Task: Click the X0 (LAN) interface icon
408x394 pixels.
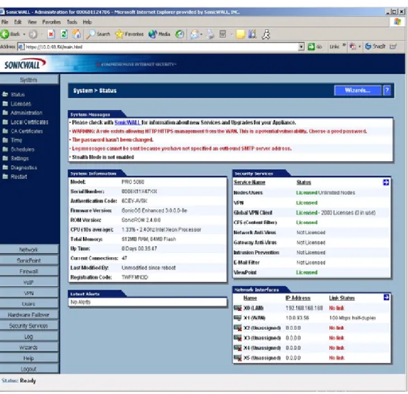Action: 238,308
